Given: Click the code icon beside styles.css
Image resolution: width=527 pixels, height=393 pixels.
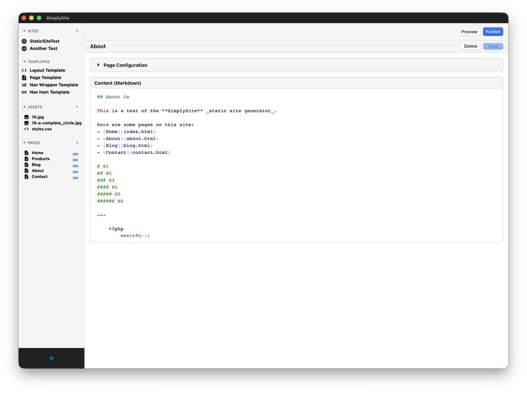Looking at the screenshot, I should (26, 129).
